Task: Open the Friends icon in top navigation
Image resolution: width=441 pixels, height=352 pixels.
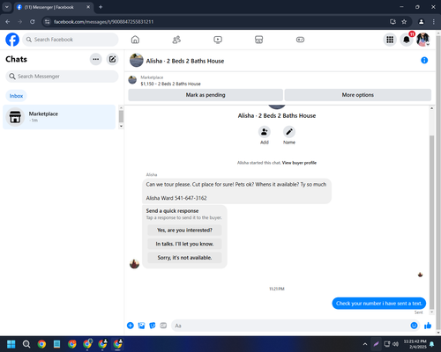Action: point(176,40)
